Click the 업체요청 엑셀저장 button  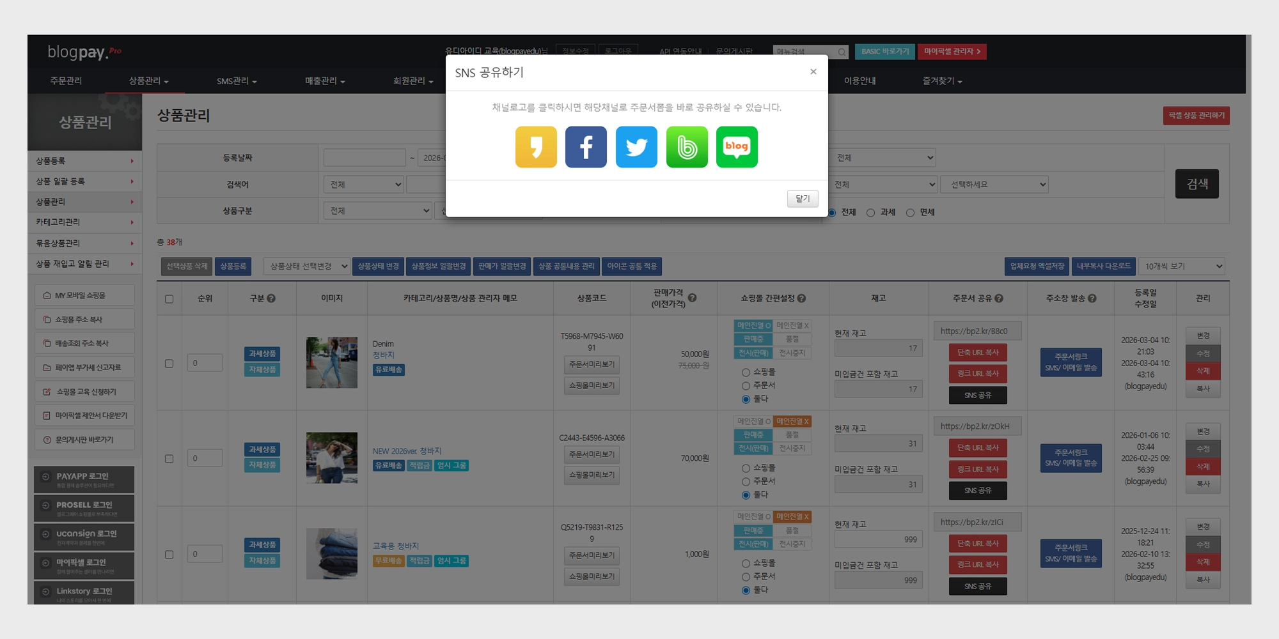pyautogui.click(x=1037, y=266)
